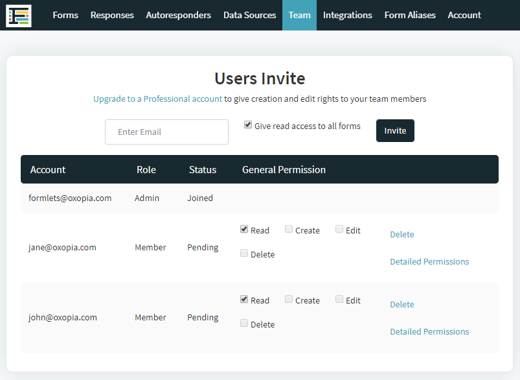This screenshot has width=520, height=380.
Task: Enable Create permission for jane@oxopia.com
Action: pos(289,229)
